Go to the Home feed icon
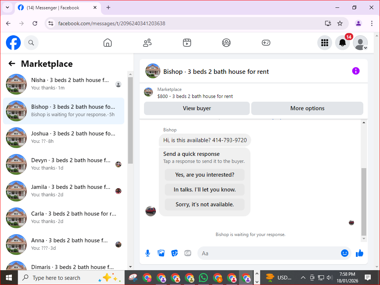This screenshot has width=380, height=285. (x=108, y=43)
